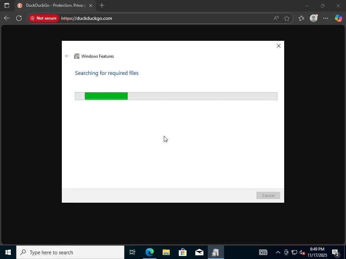Open Task View from the taskbar
Screen dimensions: 346x259
pos(132,252)
